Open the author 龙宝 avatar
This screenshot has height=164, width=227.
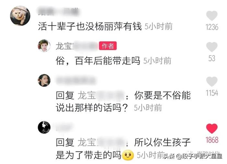pos(44,46)
